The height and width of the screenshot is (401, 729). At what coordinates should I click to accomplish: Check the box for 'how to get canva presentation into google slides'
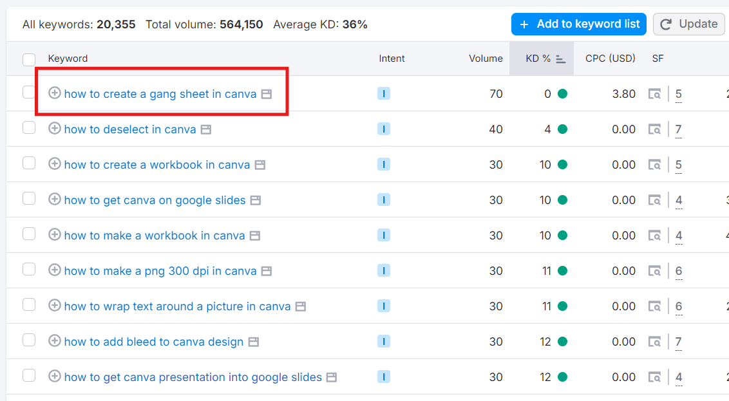(29, 375)
